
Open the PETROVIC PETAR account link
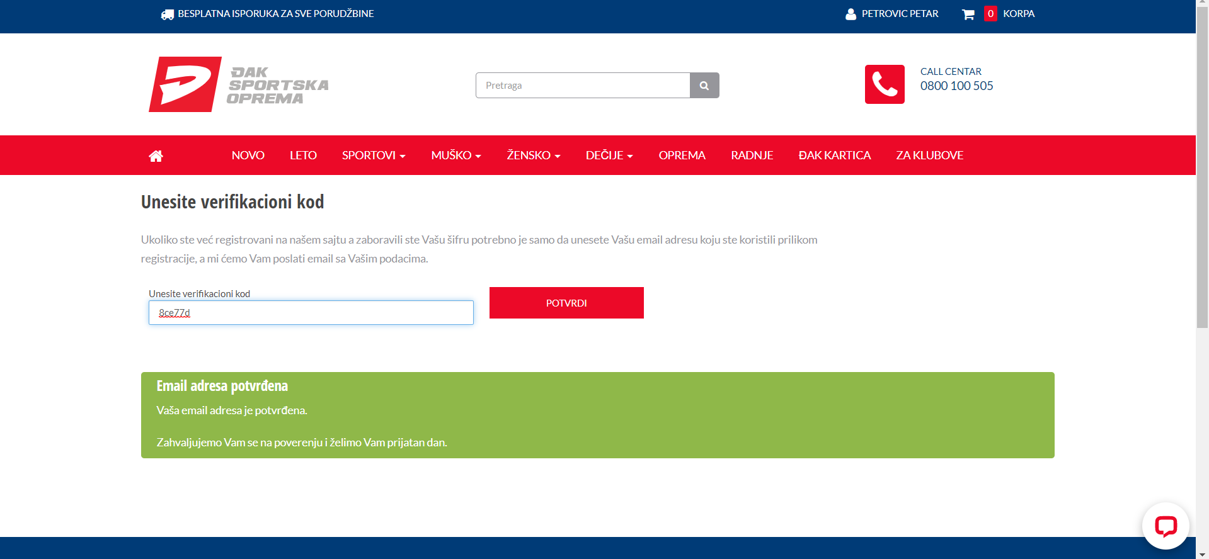(x=900, y=14)
